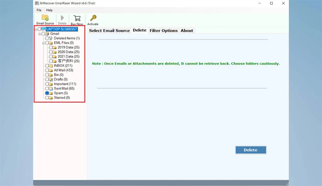Open the File menu

(x=39, y=10)
